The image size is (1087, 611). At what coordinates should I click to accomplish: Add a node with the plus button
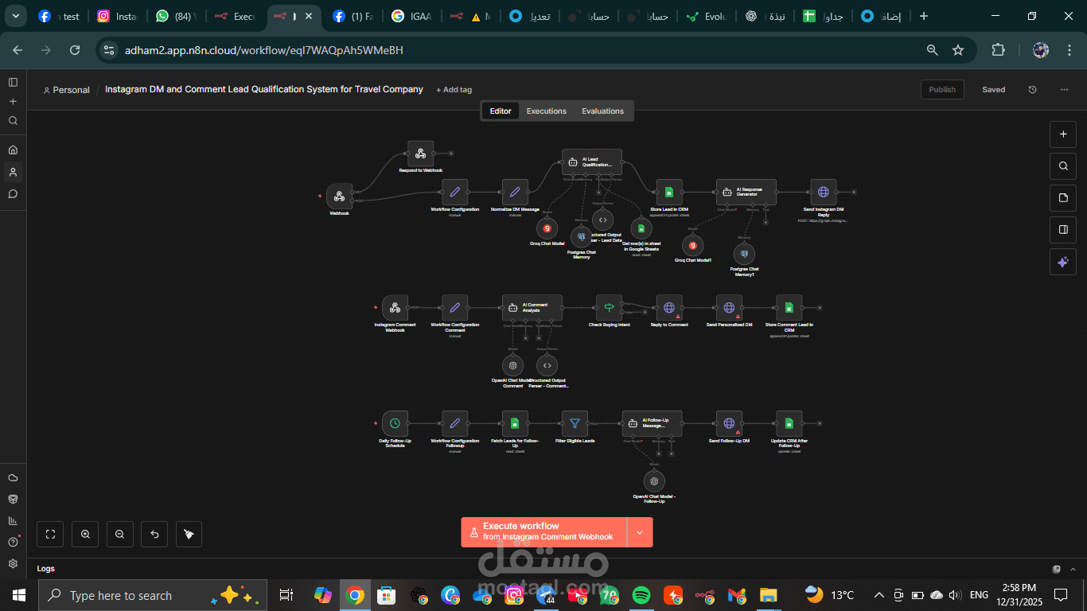coord(1063,134)
